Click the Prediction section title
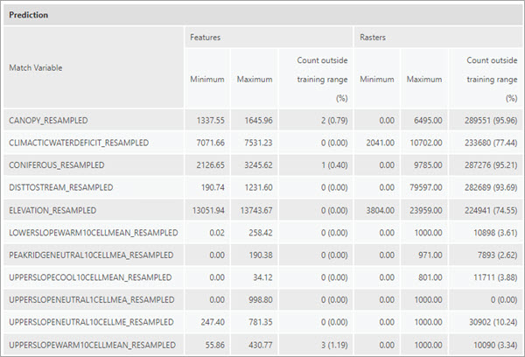525x357 pixels. tap(28, 15)
